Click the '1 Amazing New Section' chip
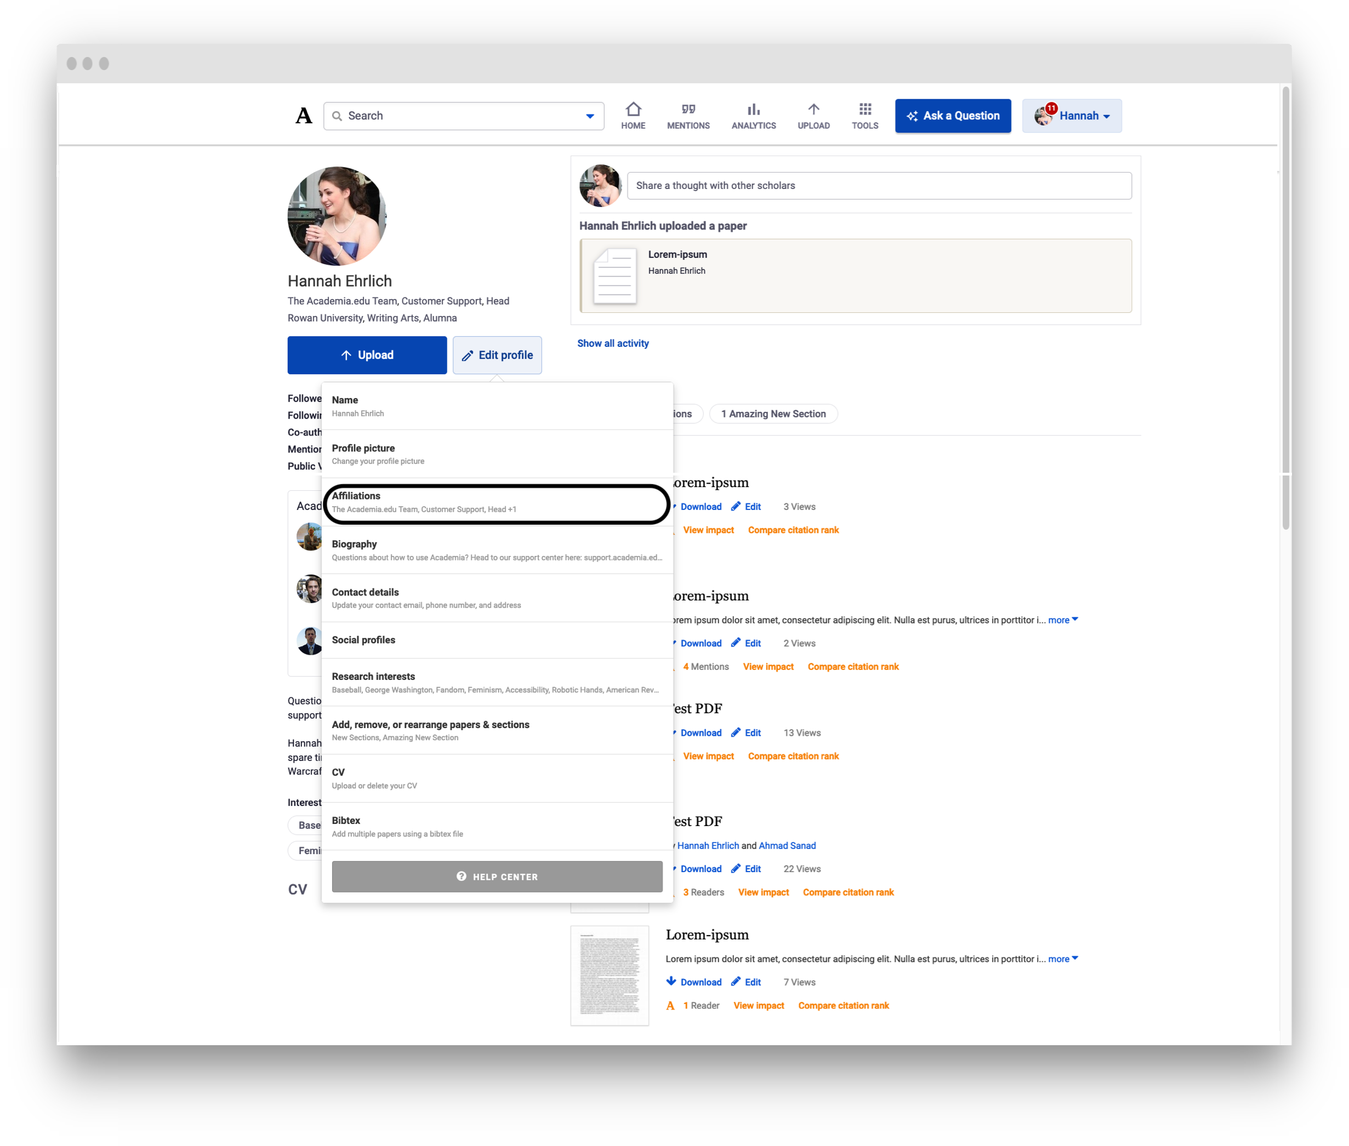 pos(773,414)
